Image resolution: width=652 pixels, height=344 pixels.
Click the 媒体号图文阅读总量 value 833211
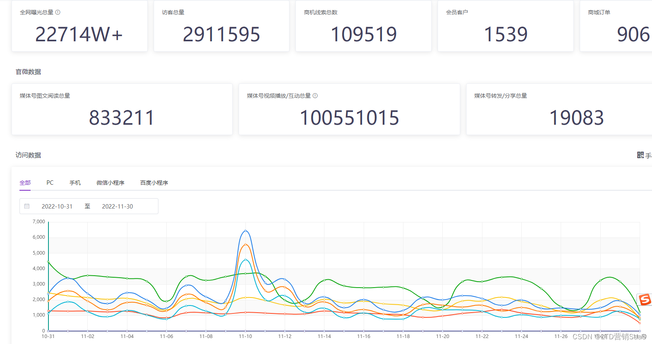pos(122,118)
